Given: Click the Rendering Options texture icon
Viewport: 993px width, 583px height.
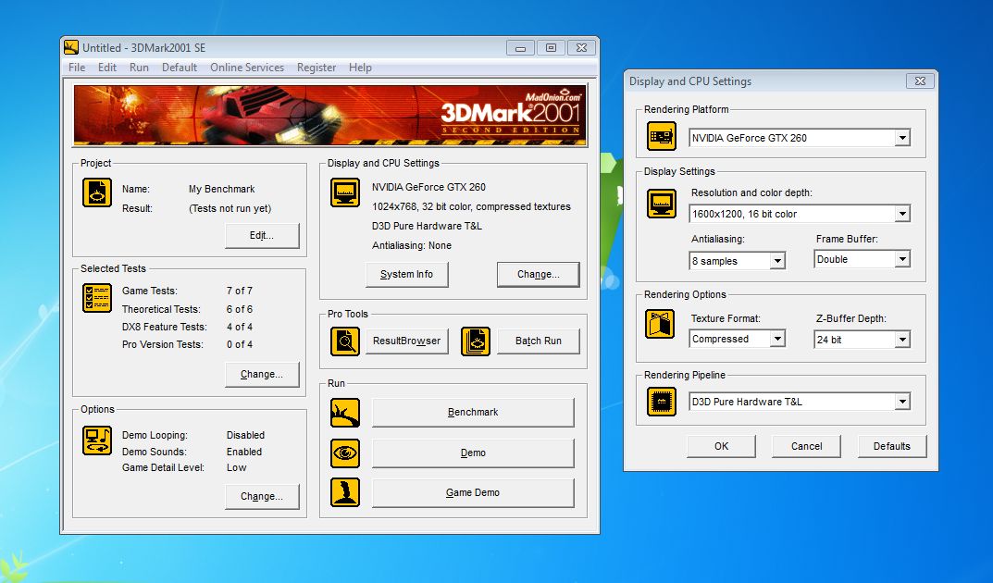Looking at the screenshot, I should 660,324.
